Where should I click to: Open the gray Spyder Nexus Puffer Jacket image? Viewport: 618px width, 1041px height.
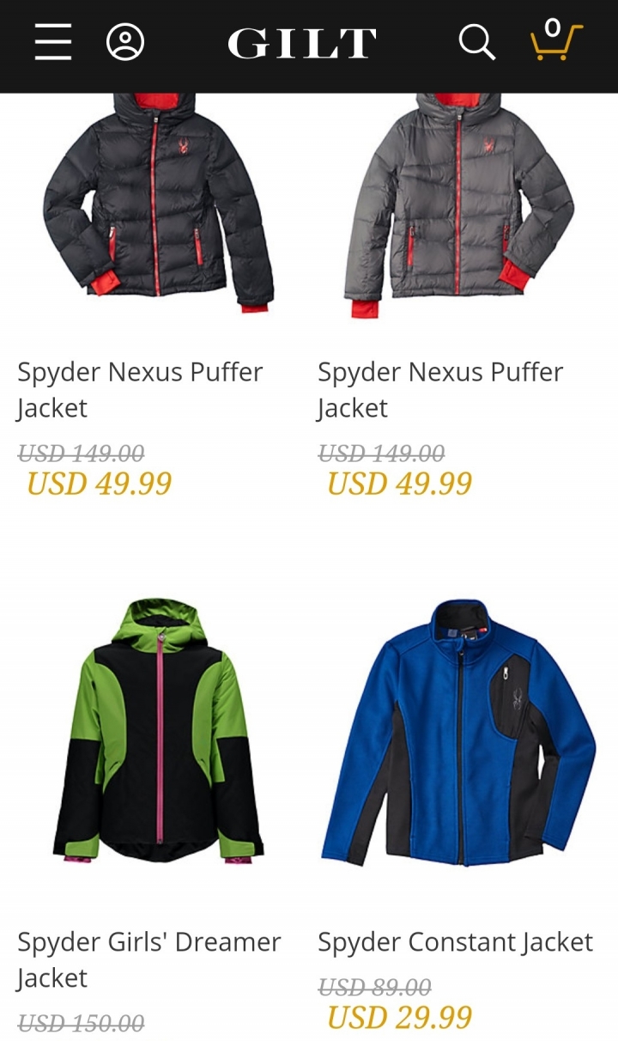pyautogui.click(x=459, y=204)
